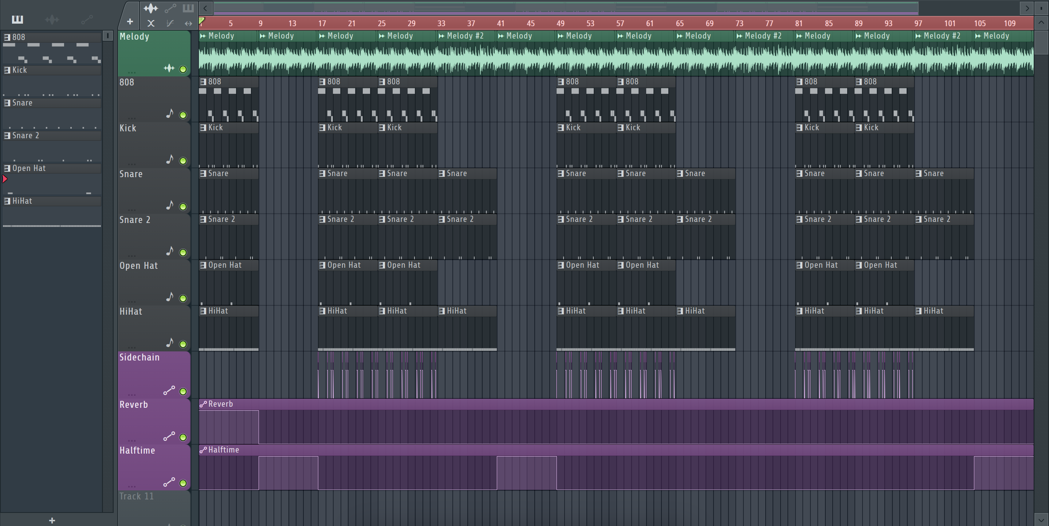This screenshot has height=526, width=1049.
Task: Click the stretch arrows icon in playlist toolbar
Action: pos(188,24)
